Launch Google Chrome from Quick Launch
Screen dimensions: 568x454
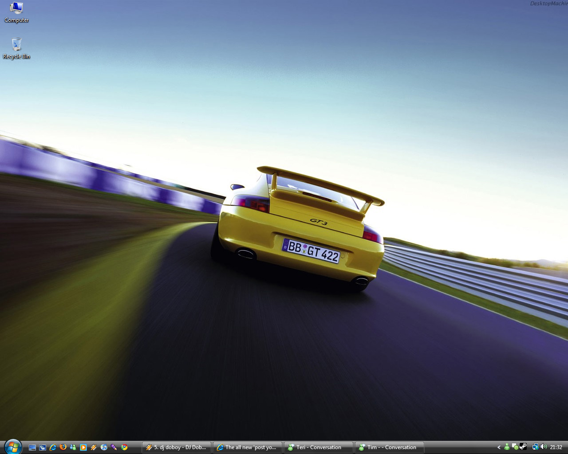(124, 447)
